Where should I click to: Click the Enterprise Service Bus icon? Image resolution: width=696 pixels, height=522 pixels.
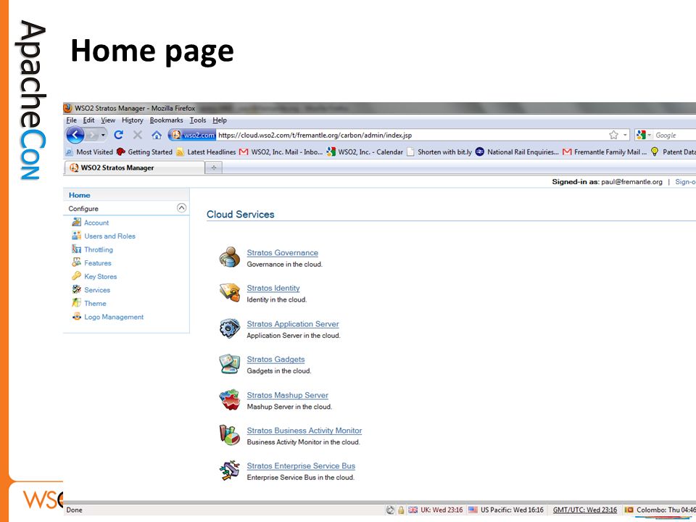230,471
